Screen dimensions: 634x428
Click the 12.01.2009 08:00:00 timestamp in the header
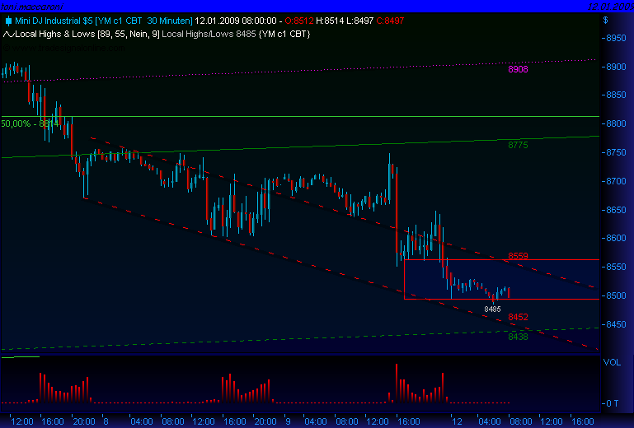tap(236, 21)
